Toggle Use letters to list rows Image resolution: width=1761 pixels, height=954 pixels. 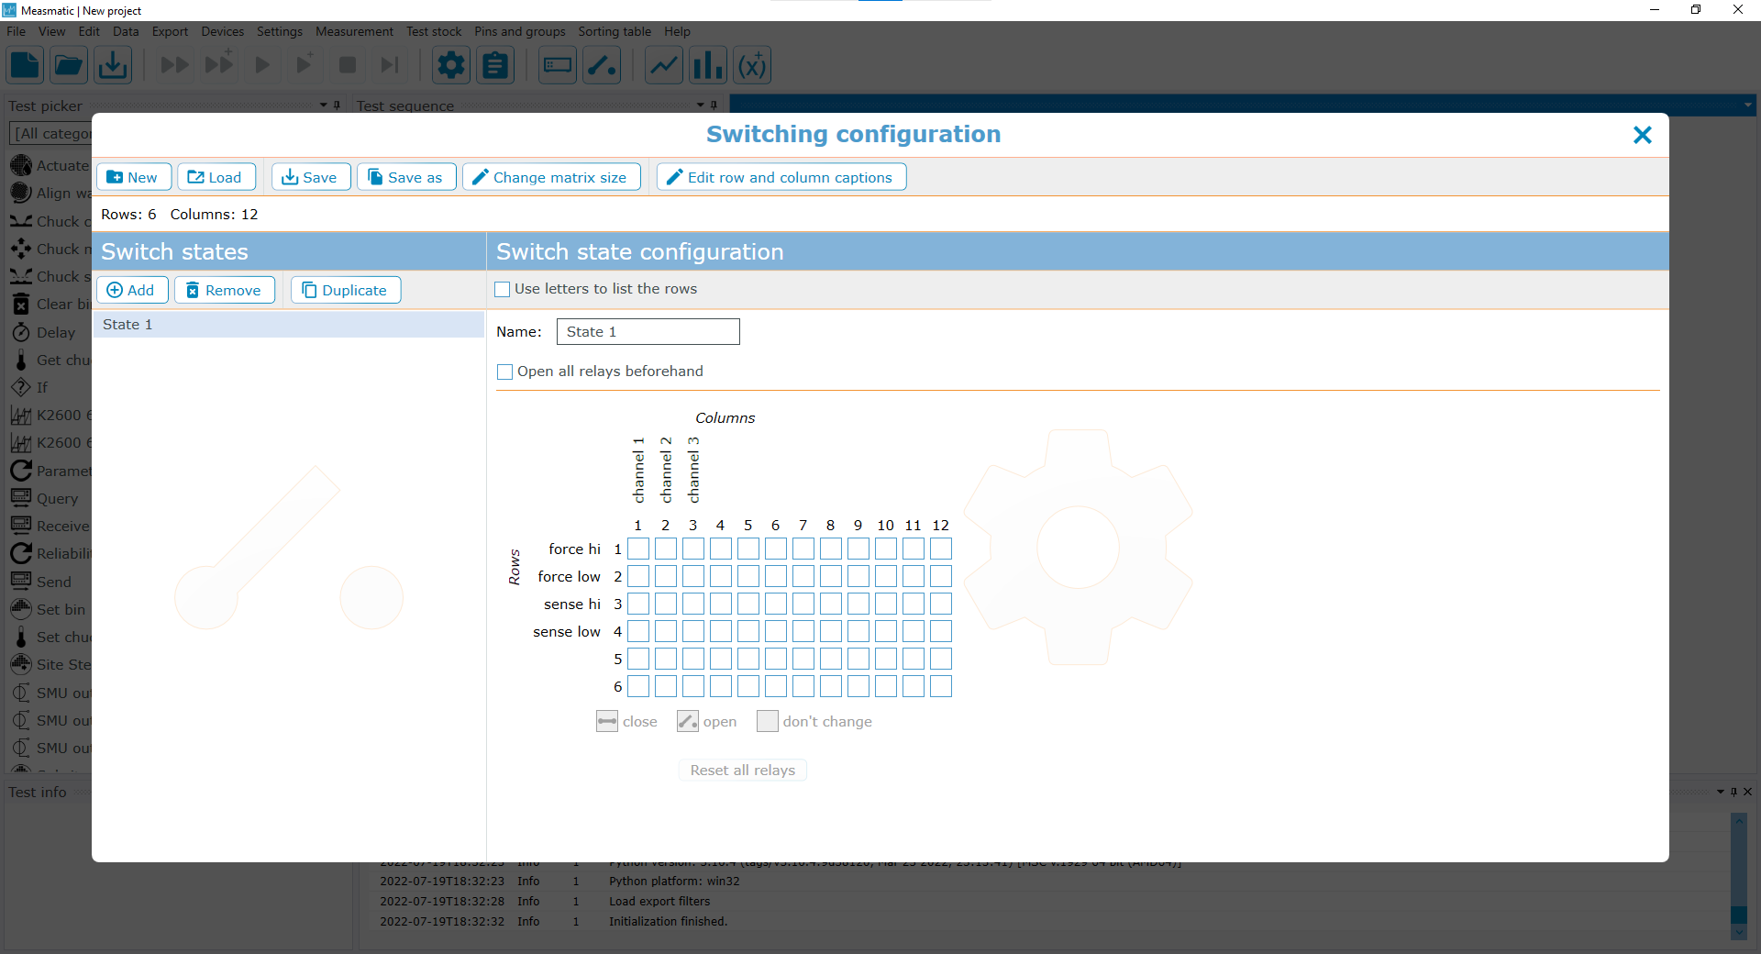pos(503,290)
